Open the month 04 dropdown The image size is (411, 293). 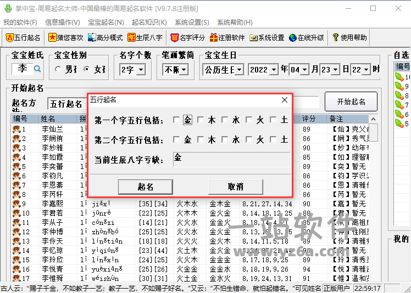click(304, 70)
